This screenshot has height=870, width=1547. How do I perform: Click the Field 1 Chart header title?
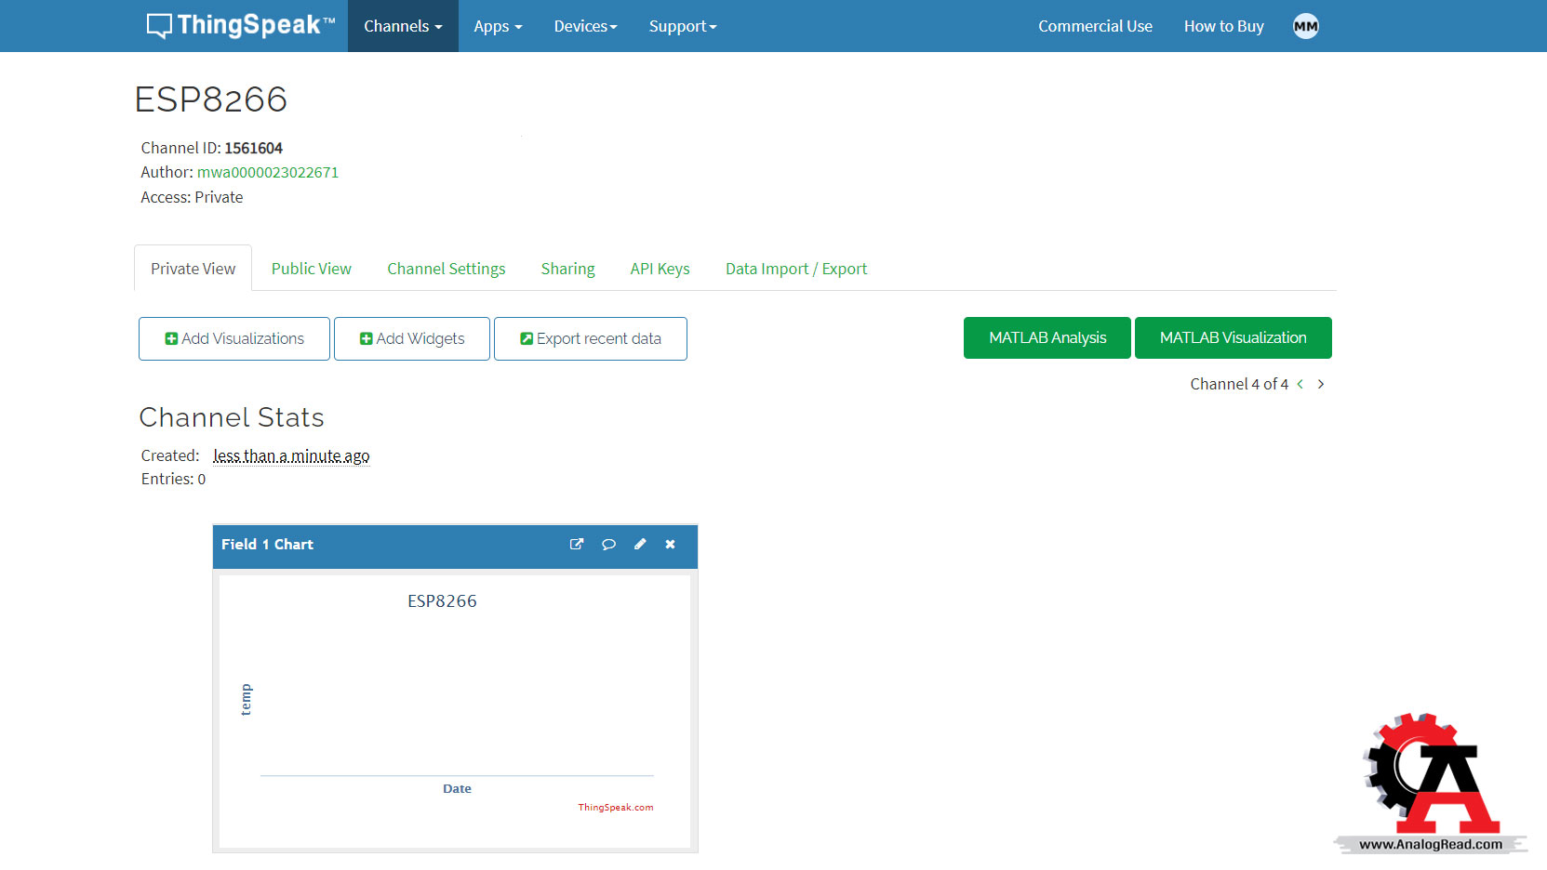(x=267, y=545)
